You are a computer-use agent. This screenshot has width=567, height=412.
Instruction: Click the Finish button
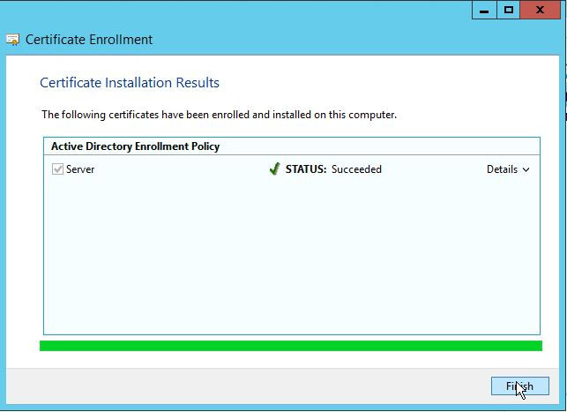[519, 386]
